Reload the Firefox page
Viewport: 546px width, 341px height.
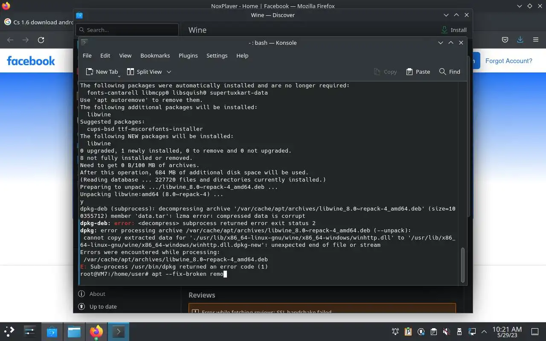pos(41,40)
